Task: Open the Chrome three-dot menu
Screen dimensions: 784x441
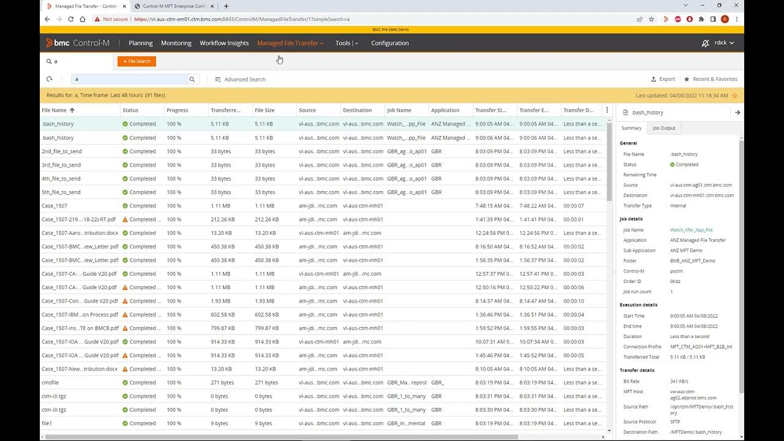Action: point(737,19)
